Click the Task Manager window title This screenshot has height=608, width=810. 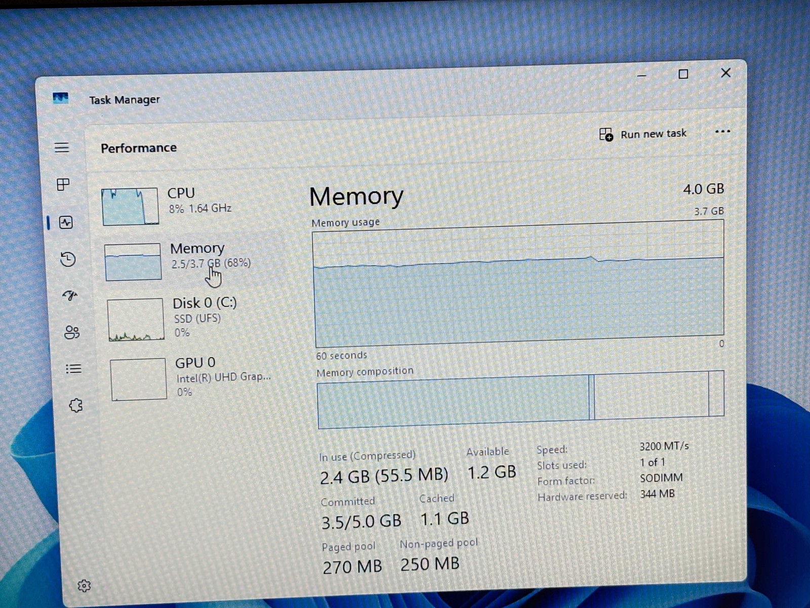click(125, 100)
